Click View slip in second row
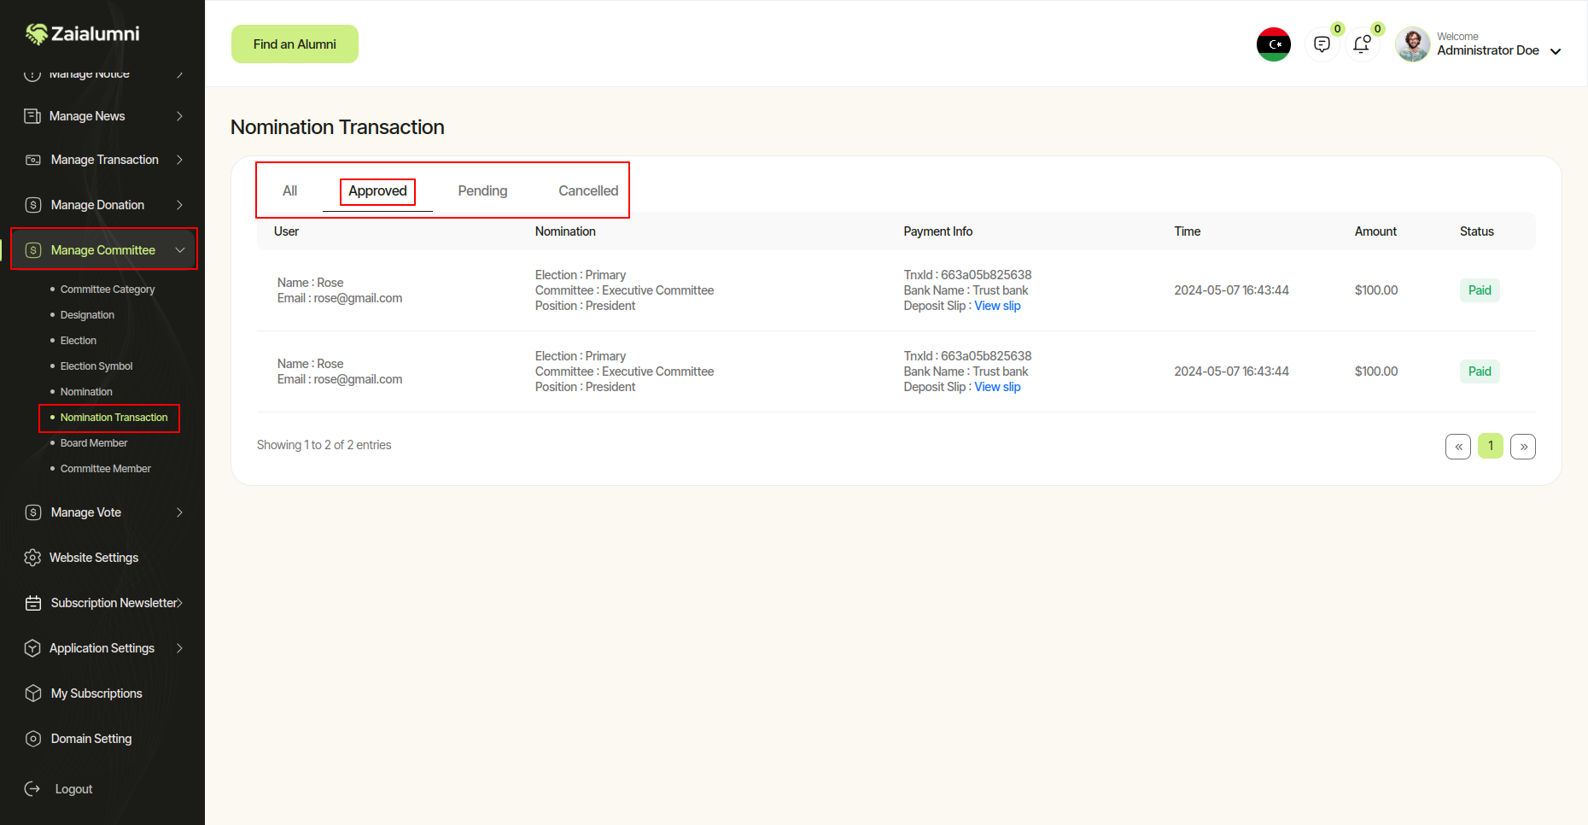Image resolution: width=1588 pixels, height=825 pixels. click(x=997, y=387)
